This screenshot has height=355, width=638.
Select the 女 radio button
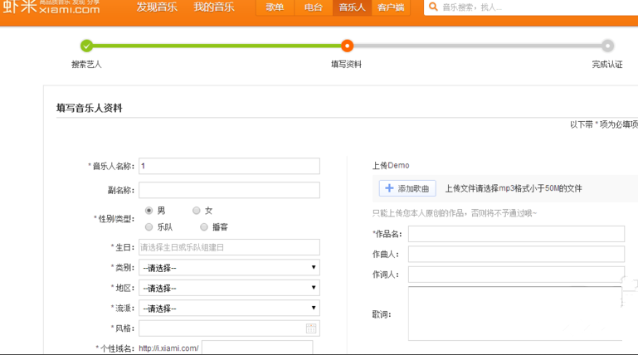(x=197, y=211)
